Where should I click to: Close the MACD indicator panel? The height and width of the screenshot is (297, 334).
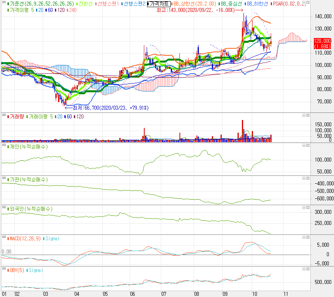pyautogui.click(x=308, y=237)
